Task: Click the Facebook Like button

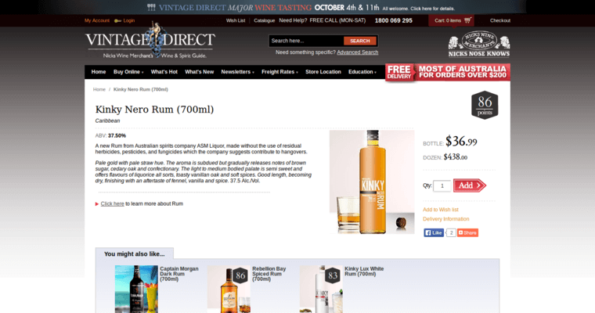Action: (434, 232)
